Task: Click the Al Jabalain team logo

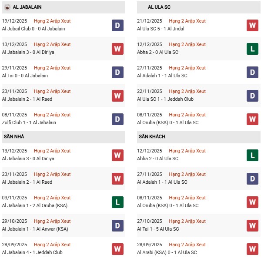Action: [7, 7]
